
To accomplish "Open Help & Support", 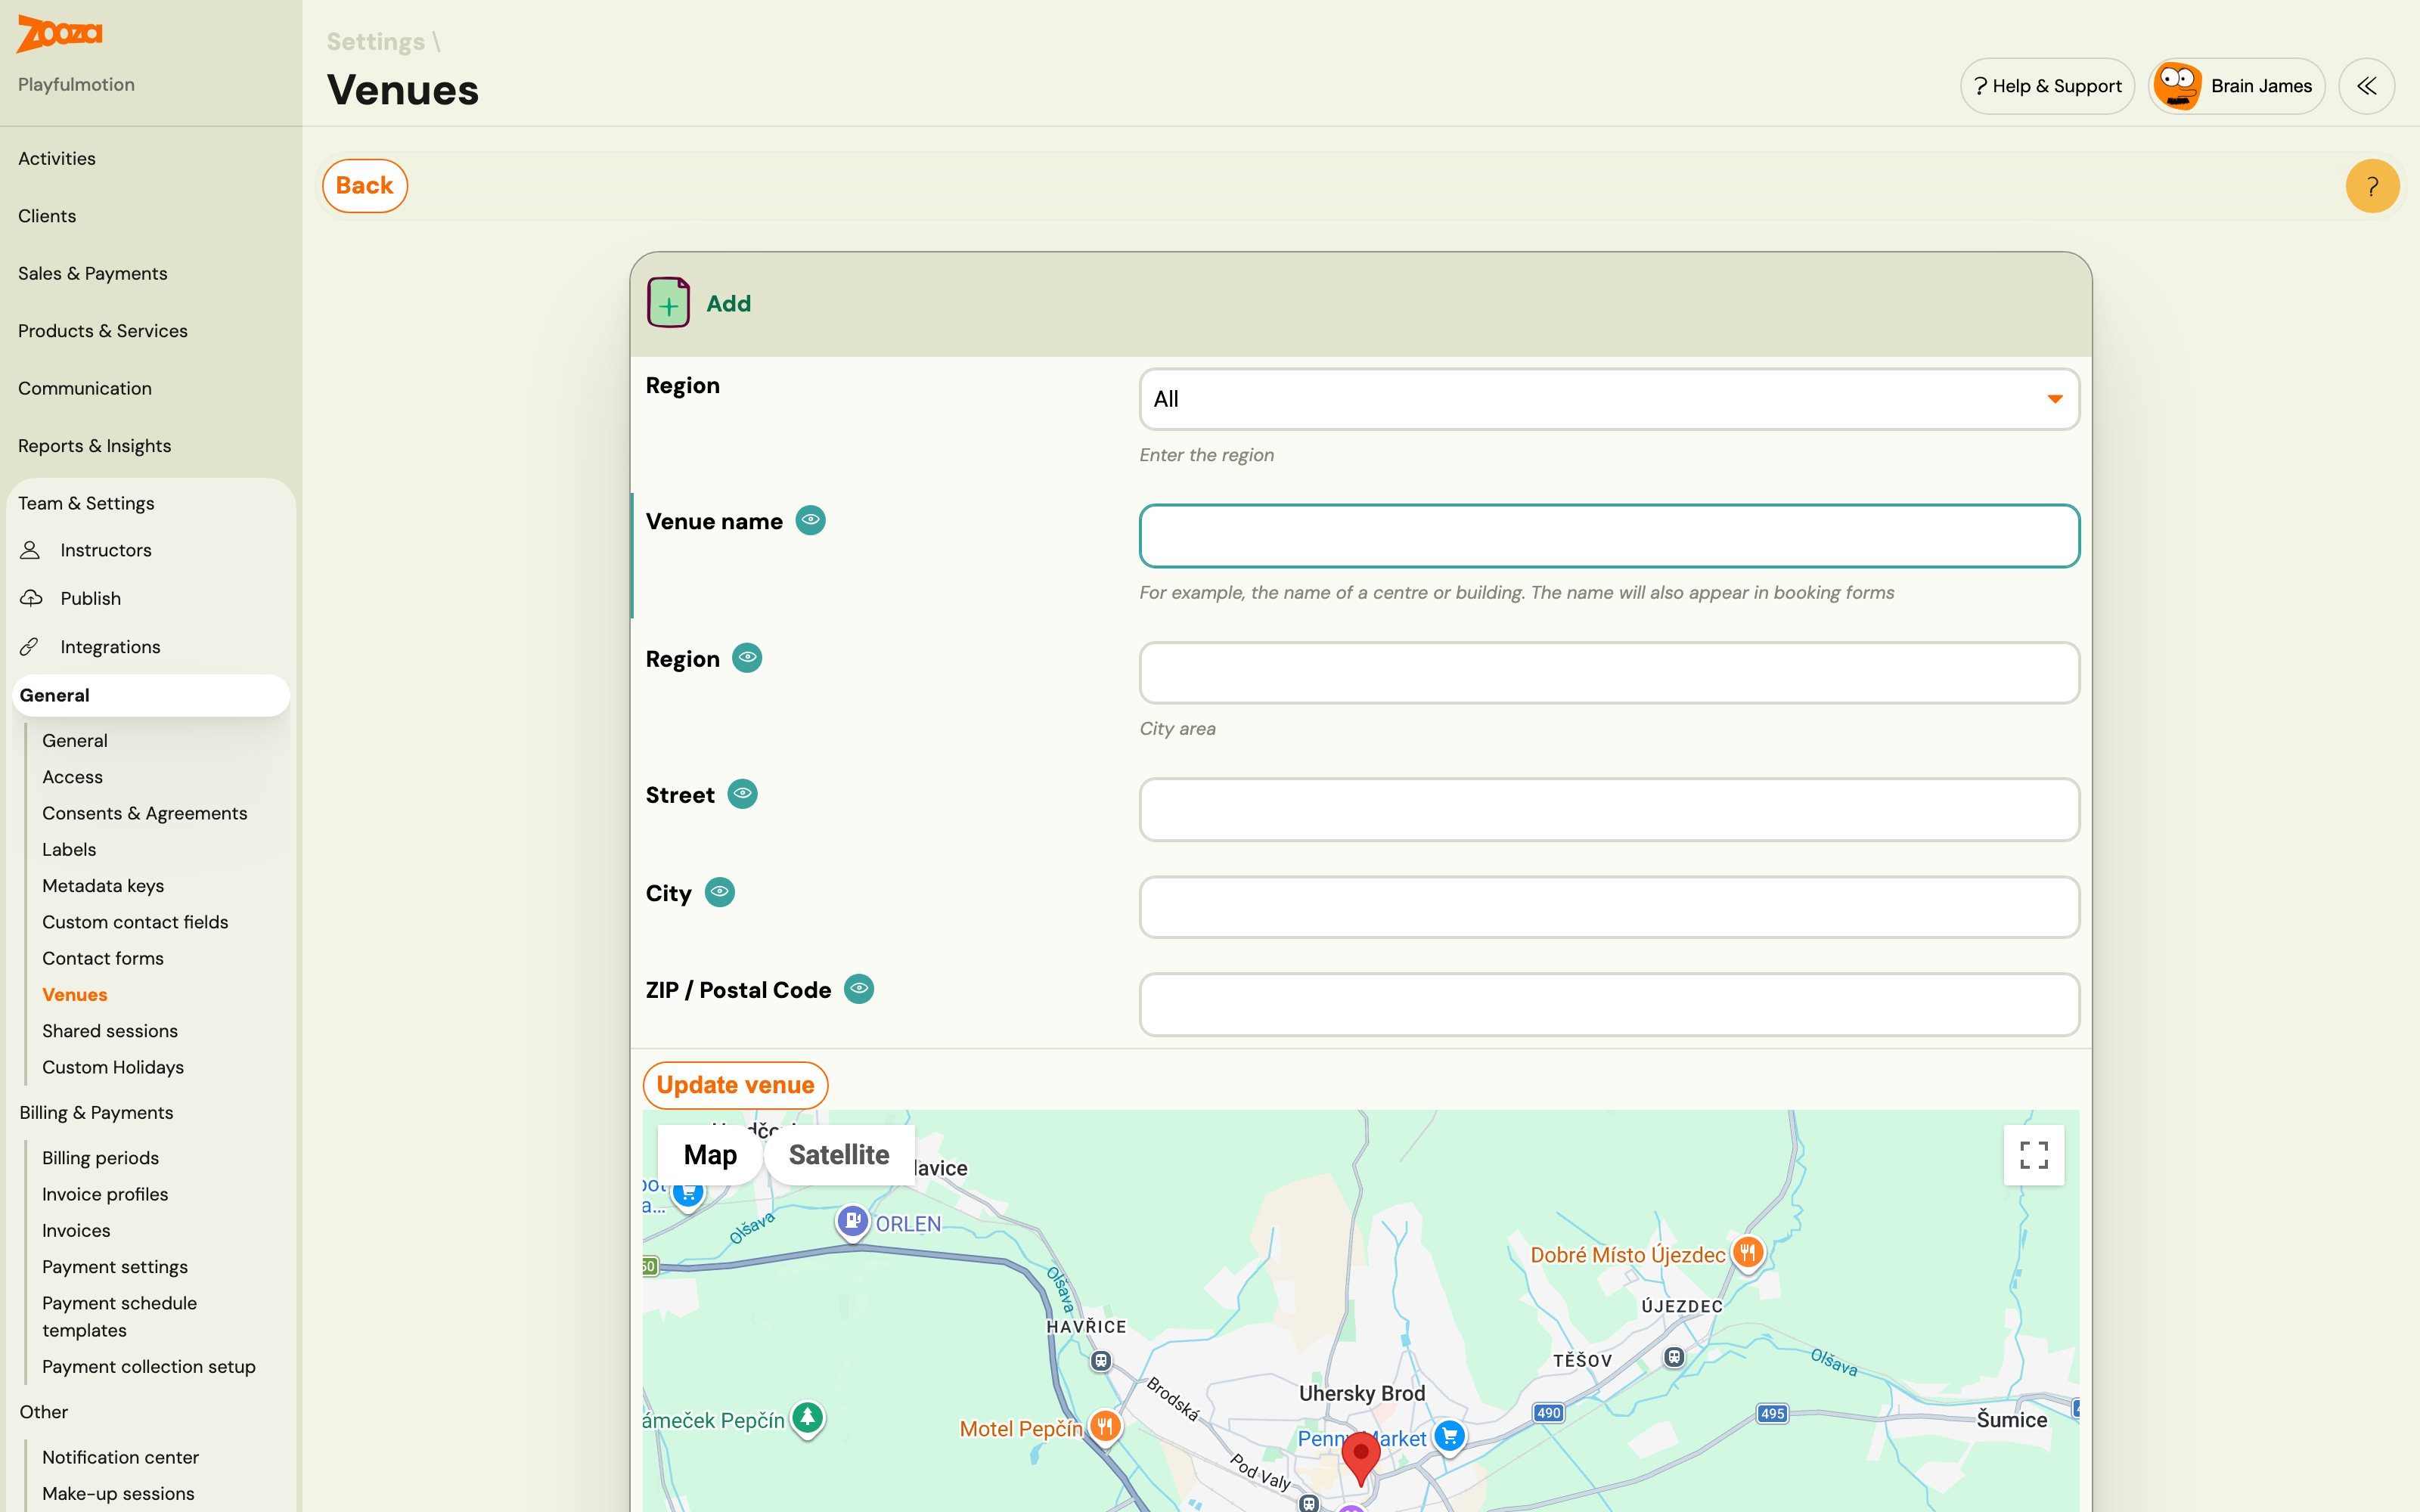I will pos(2047,86).
